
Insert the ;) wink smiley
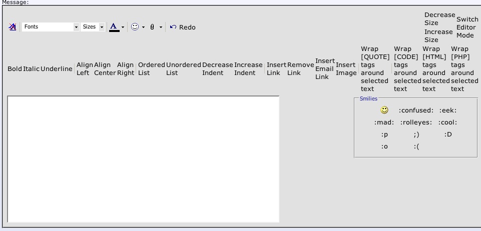416,134
